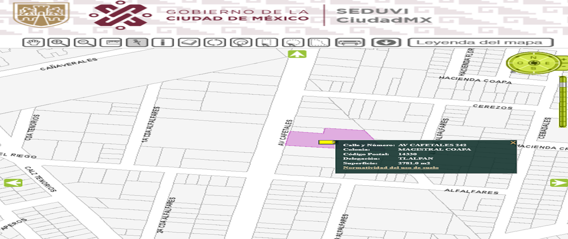Pan map north with green up arrow

297,54
